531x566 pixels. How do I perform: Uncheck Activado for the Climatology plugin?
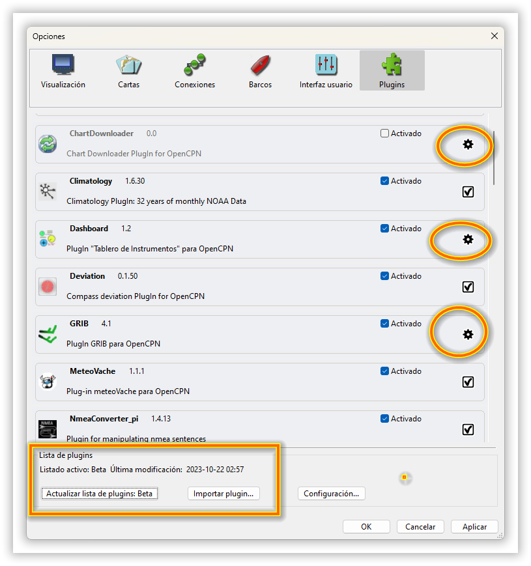pyautogui.click(x=384, y=181)
